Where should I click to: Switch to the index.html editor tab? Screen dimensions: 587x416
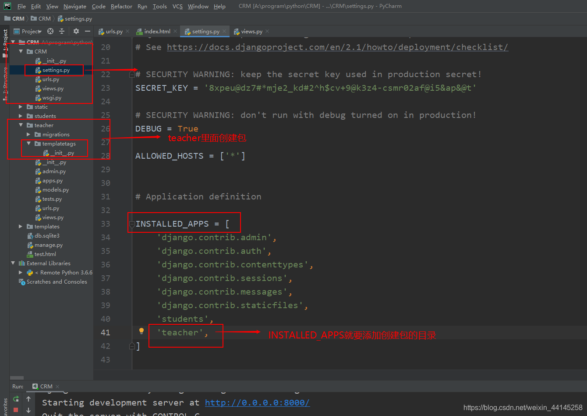pyautogui.click(x=157, y=32)
